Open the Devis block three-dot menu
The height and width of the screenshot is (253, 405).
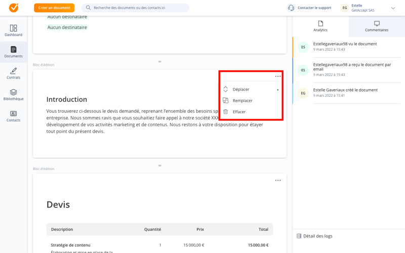[x=278, y=181]
